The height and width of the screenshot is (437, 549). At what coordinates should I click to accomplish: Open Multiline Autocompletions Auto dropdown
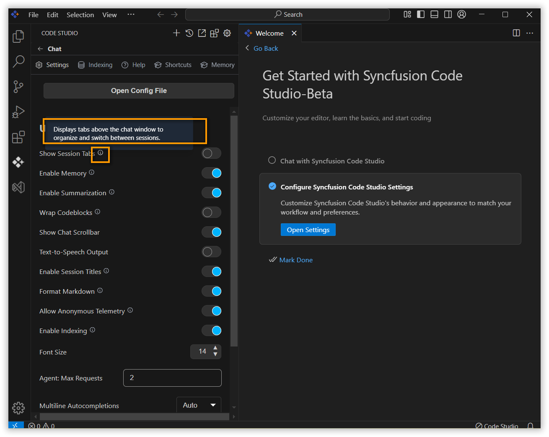pos(199,405)
